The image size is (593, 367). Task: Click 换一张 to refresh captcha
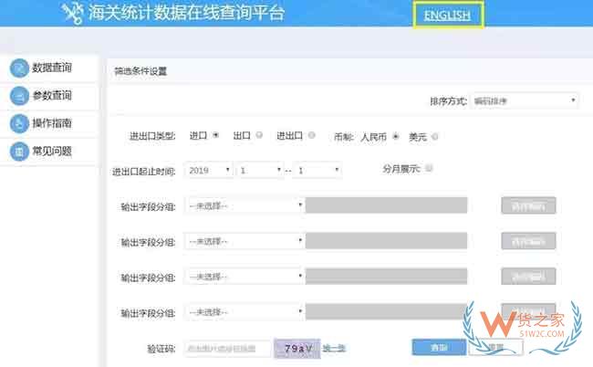pos(334,348)
